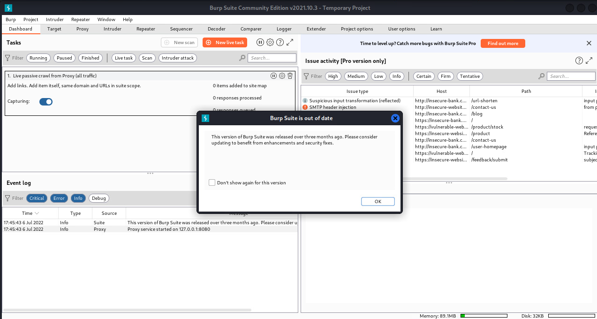The height and width of the screenshot is (319, 597).
Task: Click the Tasks search input field
Action: coord(272,58)
